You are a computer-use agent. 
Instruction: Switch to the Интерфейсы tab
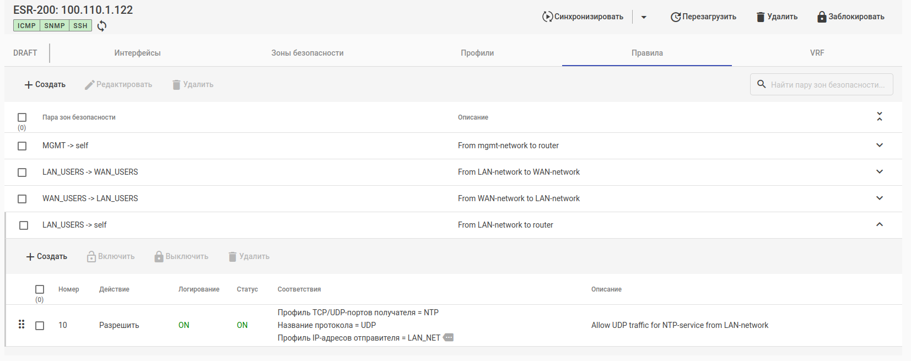[x=137, y=53]
